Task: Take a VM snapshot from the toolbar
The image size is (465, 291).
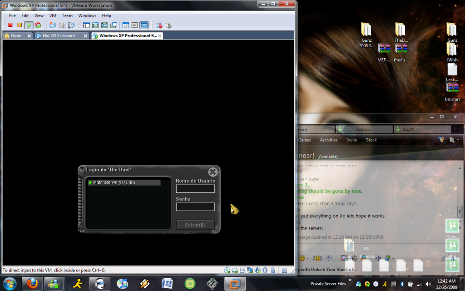Action: [53, 25]
